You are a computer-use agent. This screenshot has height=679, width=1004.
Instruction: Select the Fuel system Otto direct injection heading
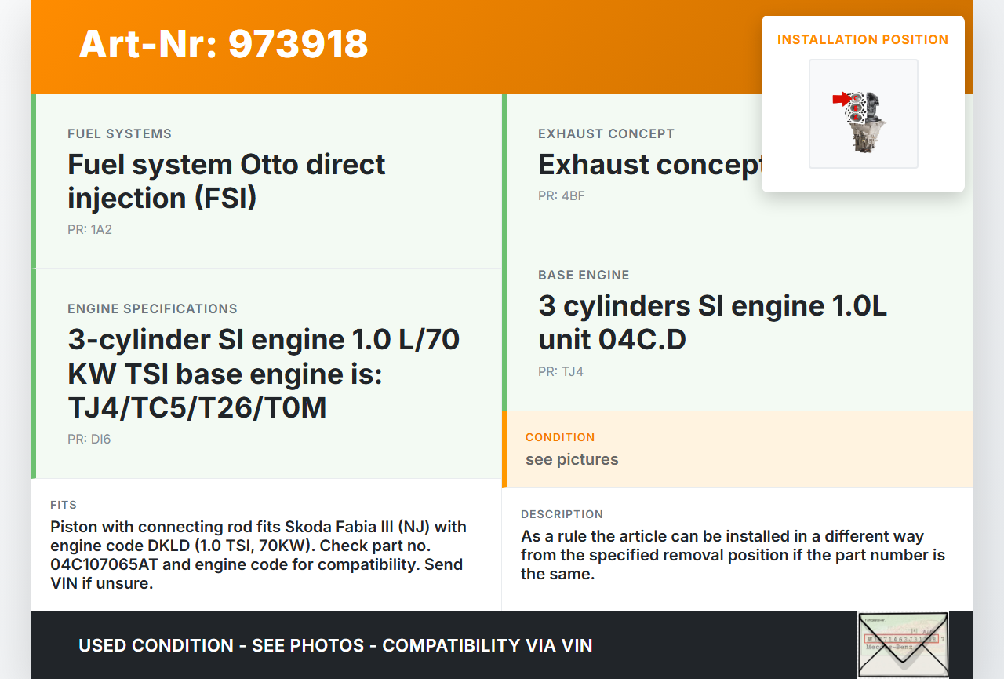click(x=226, y=181)
